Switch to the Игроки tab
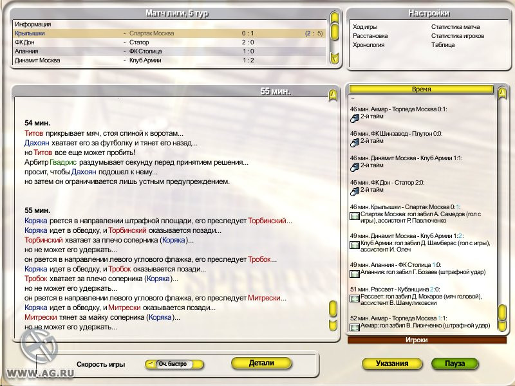Screen dimensions: 515x386 (x=427, y=340)
